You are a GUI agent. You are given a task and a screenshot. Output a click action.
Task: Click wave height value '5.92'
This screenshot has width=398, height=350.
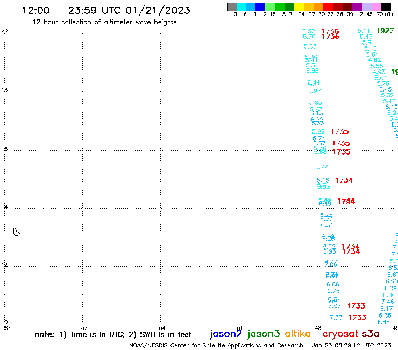(315, 91)
